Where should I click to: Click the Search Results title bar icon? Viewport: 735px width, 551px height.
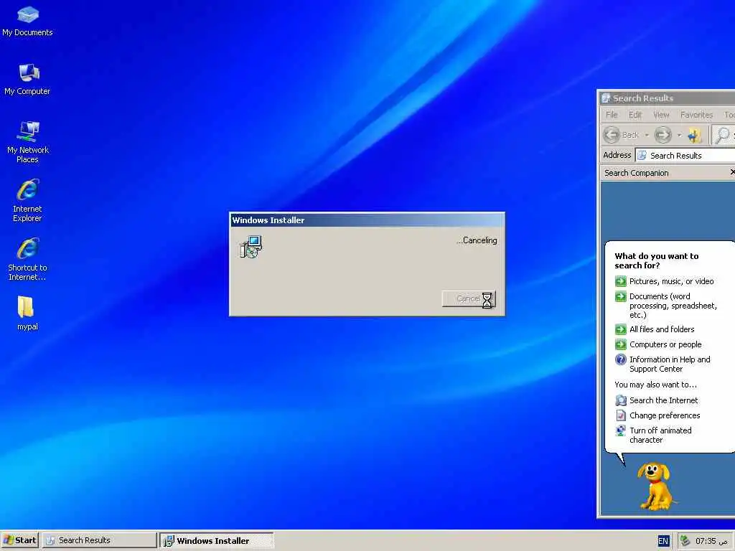(x=606, y=98)
